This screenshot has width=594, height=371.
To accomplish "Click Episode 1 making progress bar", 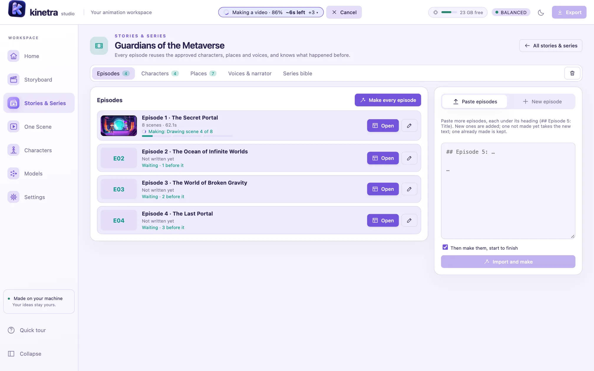I will tap(187, 136).
